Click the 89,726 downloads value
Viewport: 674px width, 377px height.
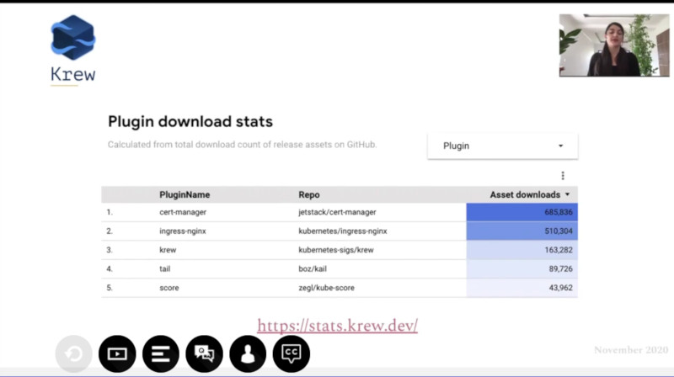tap(560, 268)
